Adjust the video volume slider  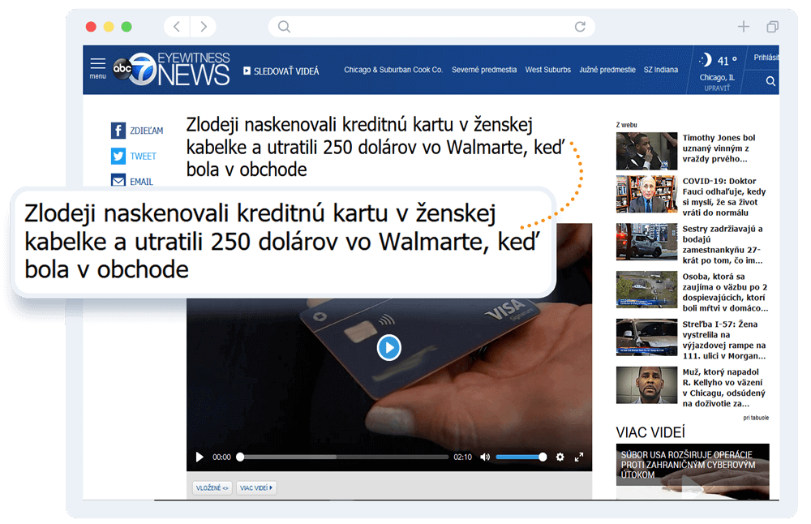[521, 457]
